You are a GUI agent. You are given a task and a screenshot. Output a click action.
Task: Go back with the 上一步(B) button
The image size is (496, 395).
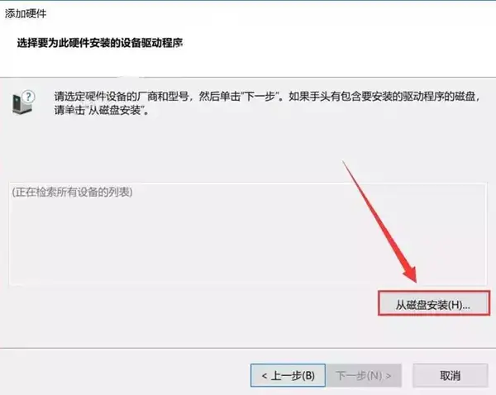[288, 375]
